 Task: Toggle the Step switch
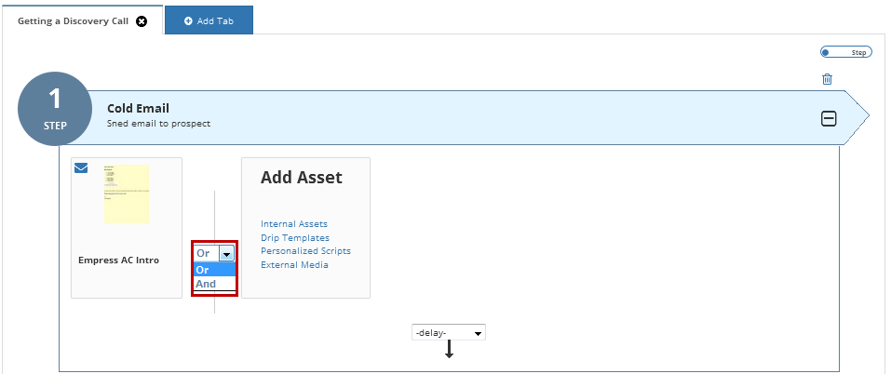click(845, 52)
